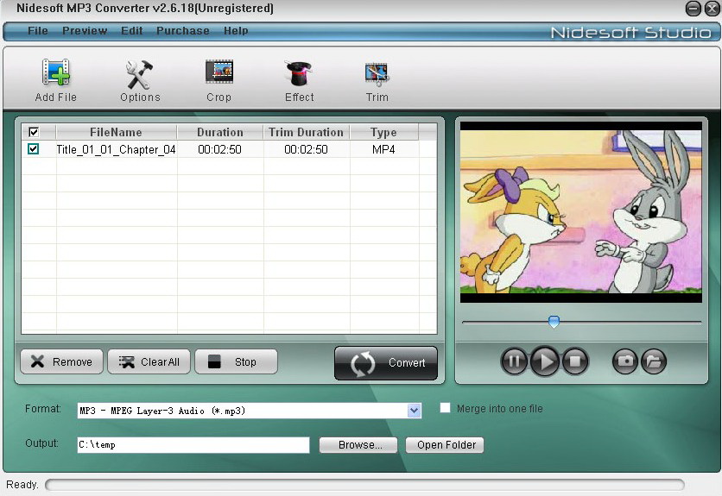The image size is (722, 496).
Task: Pause the video preview
Action: pos(514,361)
